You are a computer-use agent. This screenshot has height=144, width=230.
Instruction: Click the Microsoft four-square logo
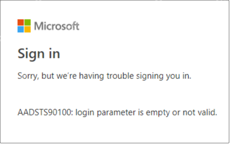[x=24, y=26]
